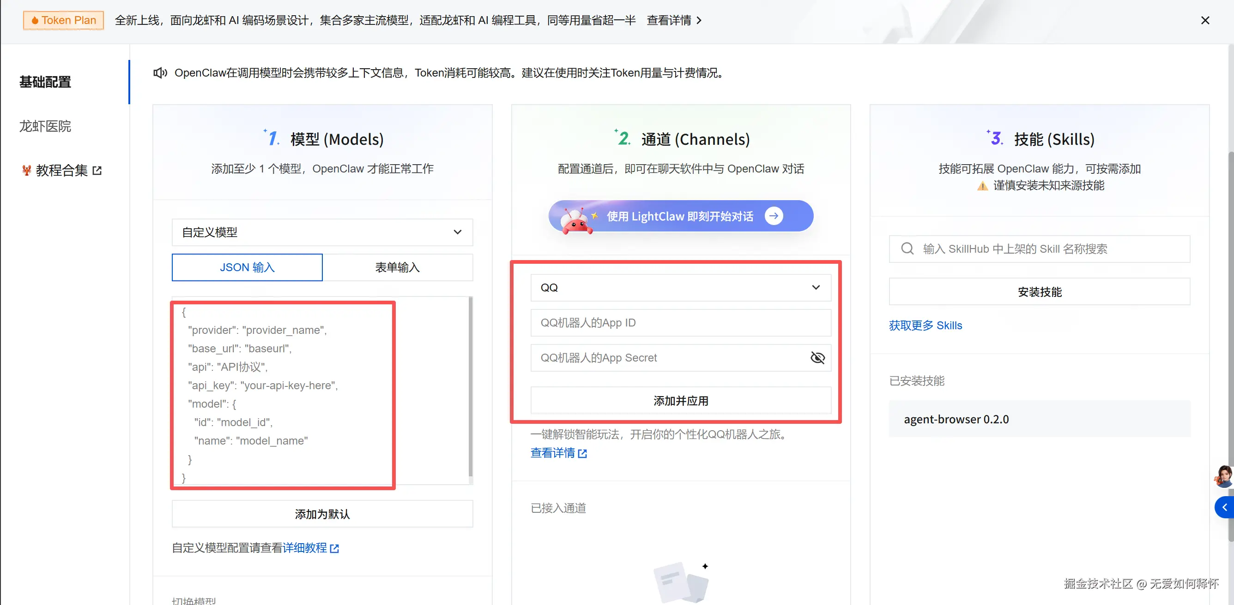
Task: Click the QQ机器人的App ID input field
Action: coord(680,322)
